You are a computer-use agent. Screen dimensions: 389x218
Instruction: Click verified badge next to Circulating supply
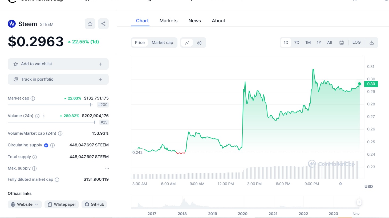[x=46, y=145]
